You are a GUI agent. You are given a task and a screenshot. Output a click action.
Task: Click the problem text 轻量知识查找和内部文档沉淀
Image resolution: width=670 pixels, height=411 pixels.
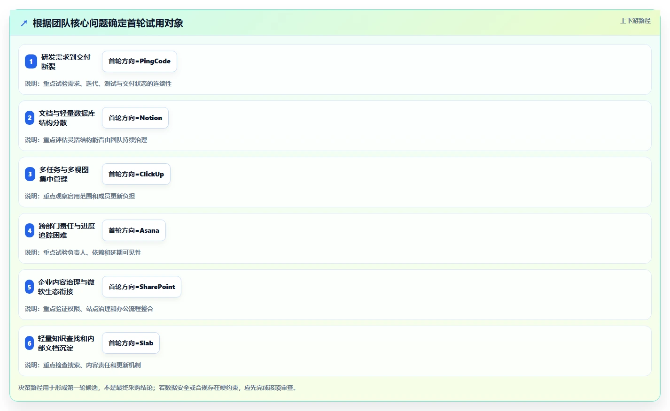coord(66,343)
